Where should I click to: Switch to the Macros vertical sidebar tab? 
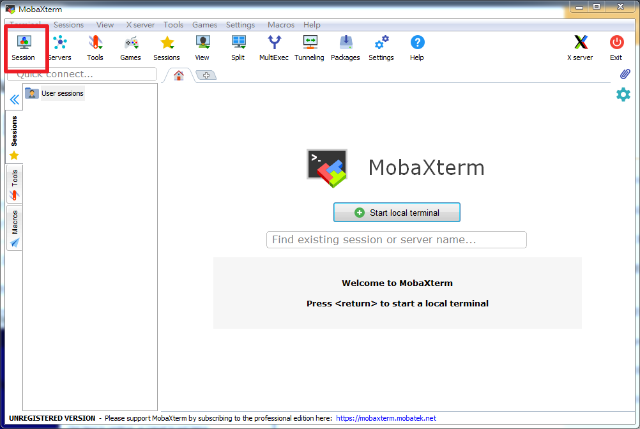tap(14, 229)
